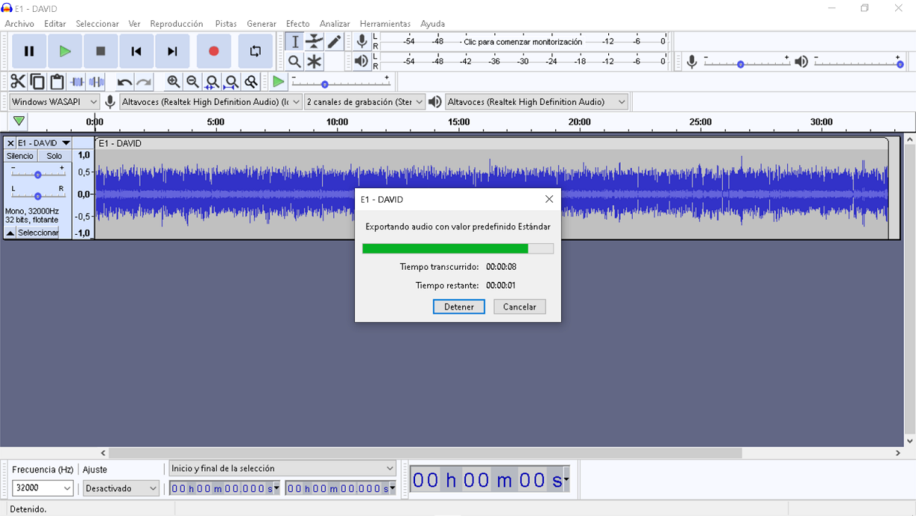916x516 pixels.
Task: Start recording with the red Record button
Action: tap(214, 51)
